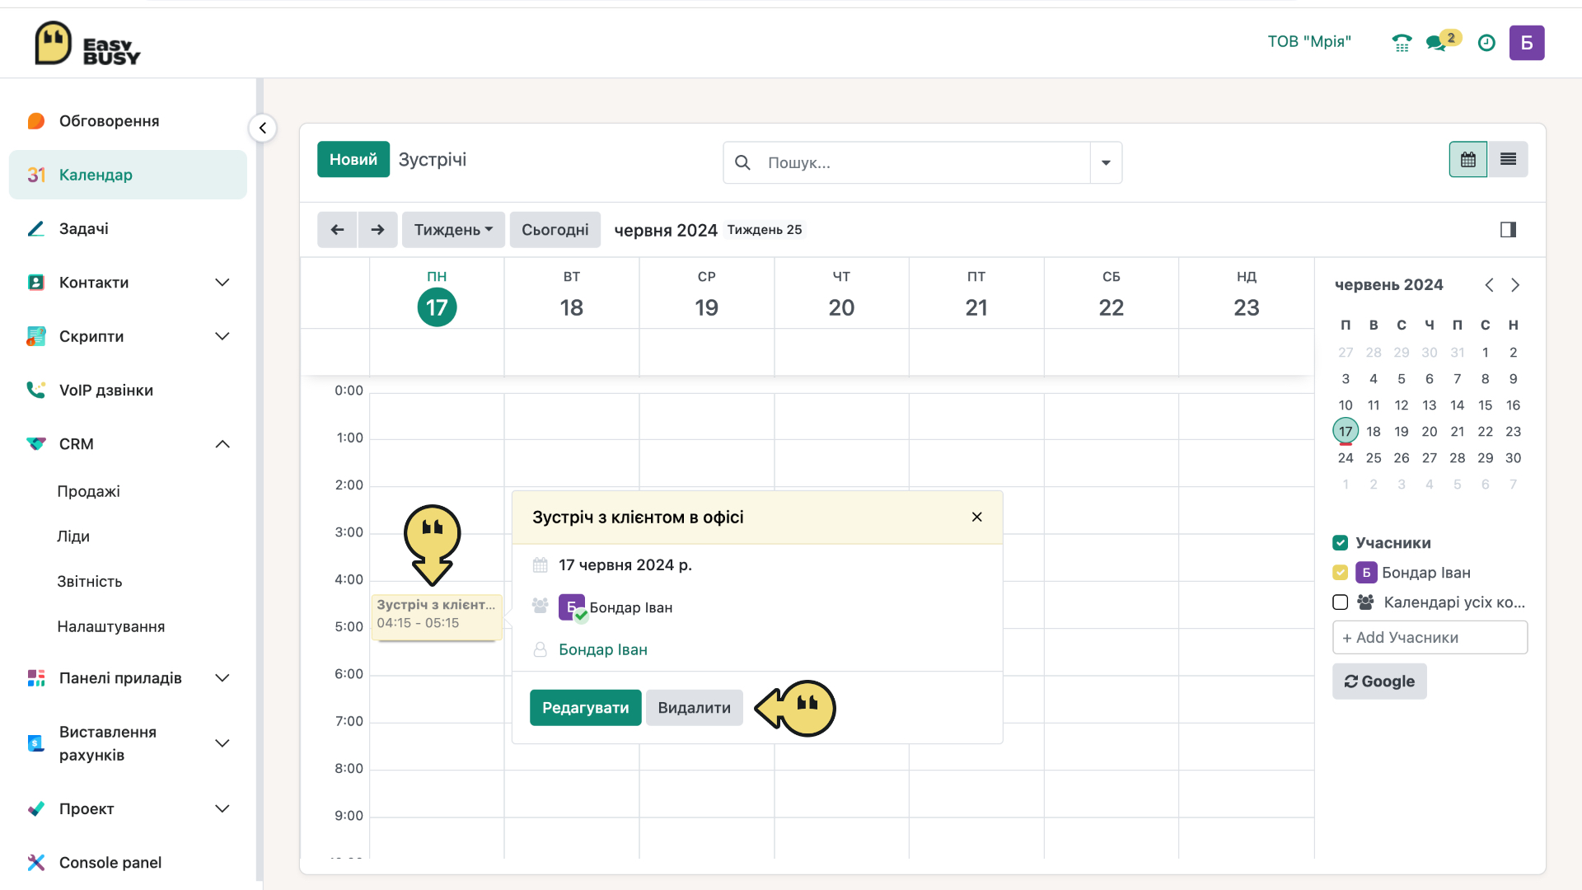Collapse the sidebar with the arrow button

click(x=263, y=128)
